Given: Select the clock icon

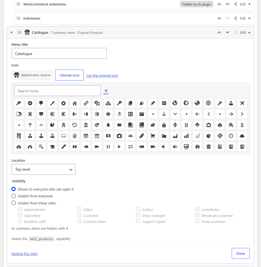Looking at the screenshot, I should (231, 136).
